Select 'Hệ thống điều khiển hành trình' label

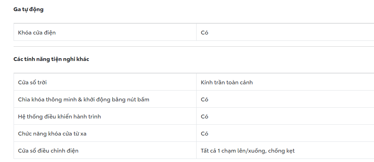(x=59, y=116)
